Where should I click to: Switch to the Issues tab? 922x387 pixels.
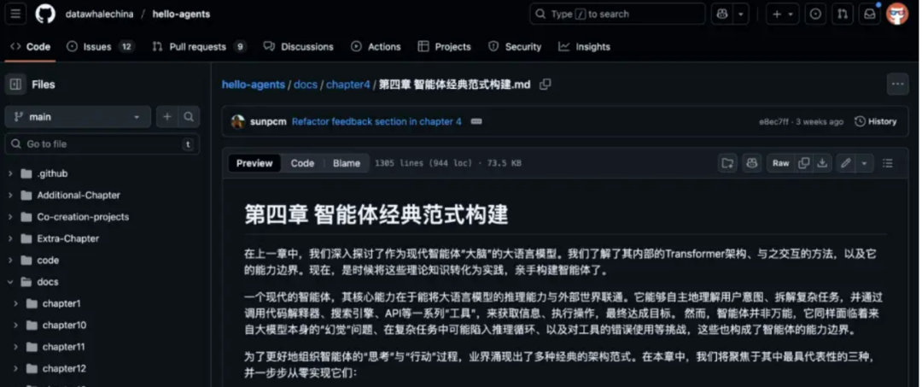[100, 46]
